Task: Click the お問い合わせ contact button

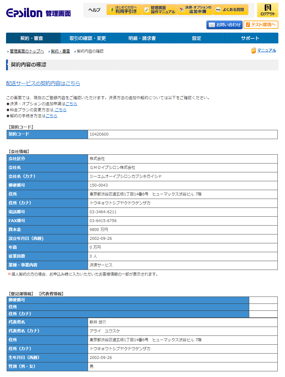Action: pyautogui.click(x=225, y=25)
